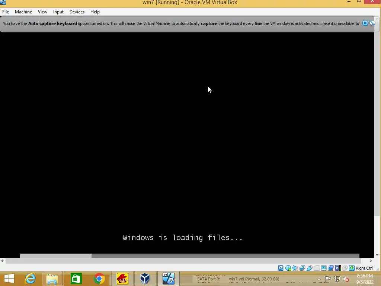Click the horizontal scrollbar track
381x286 pixels.
click(183, 261)
